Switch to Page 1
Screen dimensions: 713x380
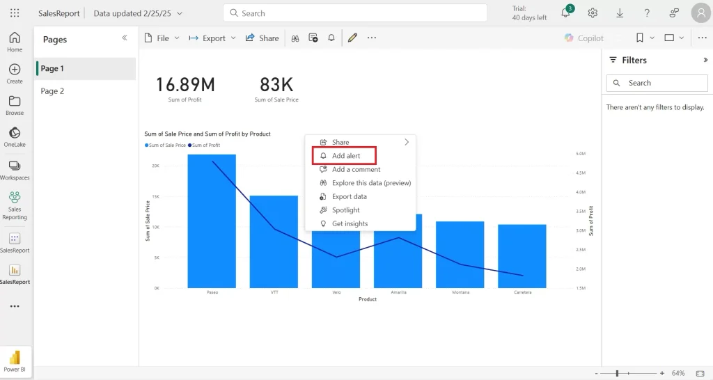(86, 69)
